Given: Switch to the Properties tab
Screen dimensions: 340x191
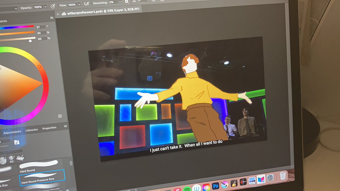Looking at the screenshot, I should [49, 128].
